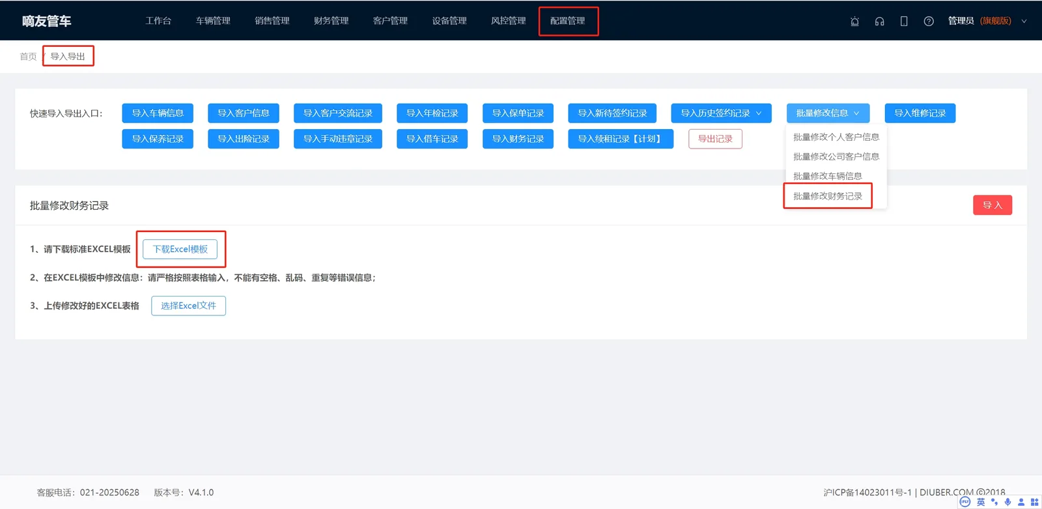Choose 批量修改车辆信息 option
Screen dimensions: 1042x509
828,176
